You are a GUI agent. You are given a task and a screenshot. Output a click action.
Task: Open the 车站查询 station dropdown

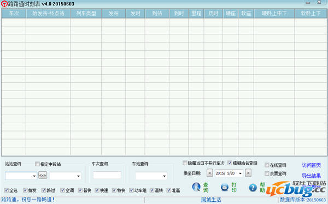coord(165,176)
